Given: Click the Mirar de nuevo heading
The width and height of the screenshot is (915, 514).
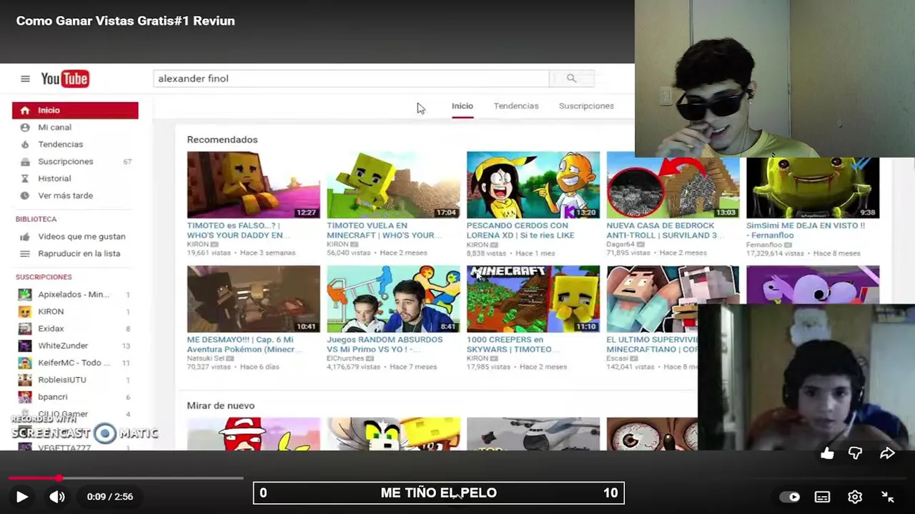Looking at the screenshot, I should coord(221,405).
